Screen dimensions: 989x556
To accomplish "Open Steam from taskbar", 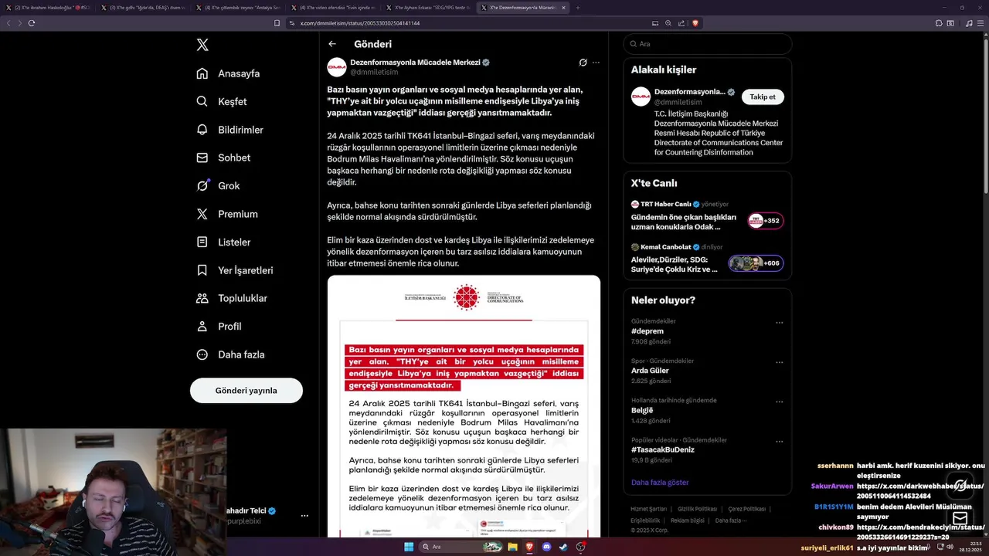I will pos(563,547).
